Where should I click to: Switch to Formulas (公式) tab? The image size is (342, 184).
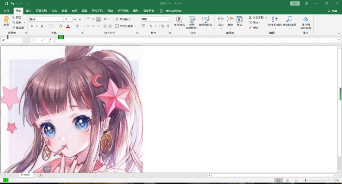coord(54,11)
